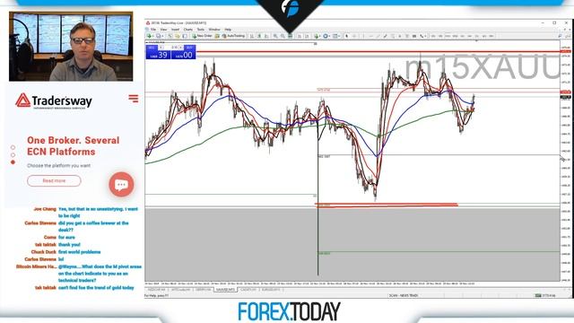
Task: Switch chart to bar chart icon
Action: [251, 36]
